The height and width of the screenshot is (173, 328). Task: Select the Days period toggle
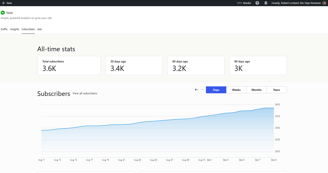tap(216, 90)
